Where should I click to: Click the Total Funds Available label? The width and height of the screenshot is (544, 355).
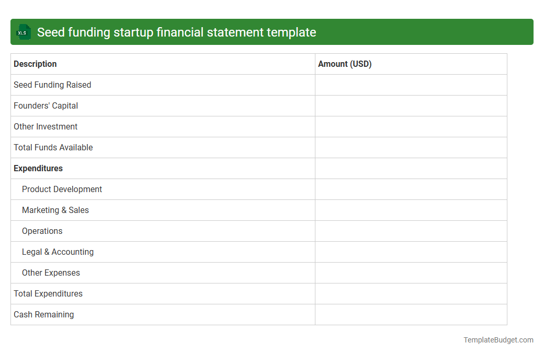click(53, 147)
